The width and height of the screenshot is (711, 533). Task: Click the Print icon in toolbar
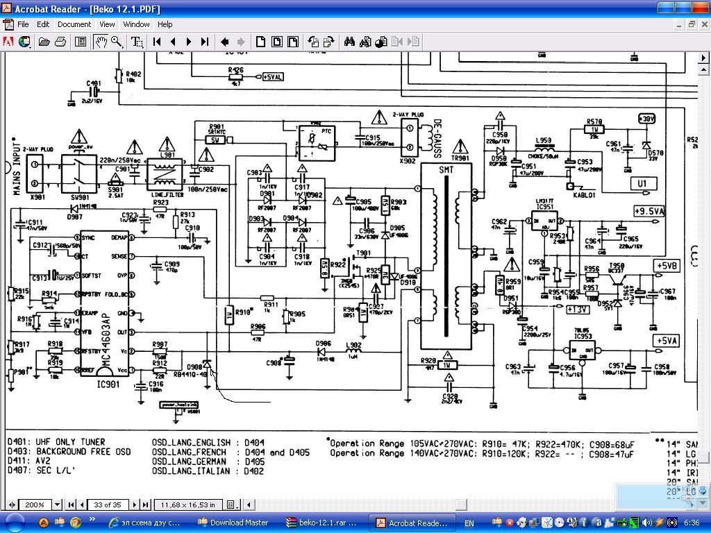60,42
